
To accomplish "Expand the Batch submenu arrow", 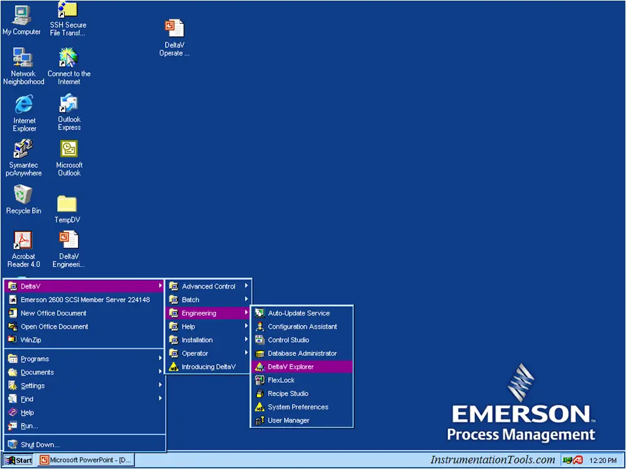I will pyautogui.click(x=246, y=299).
